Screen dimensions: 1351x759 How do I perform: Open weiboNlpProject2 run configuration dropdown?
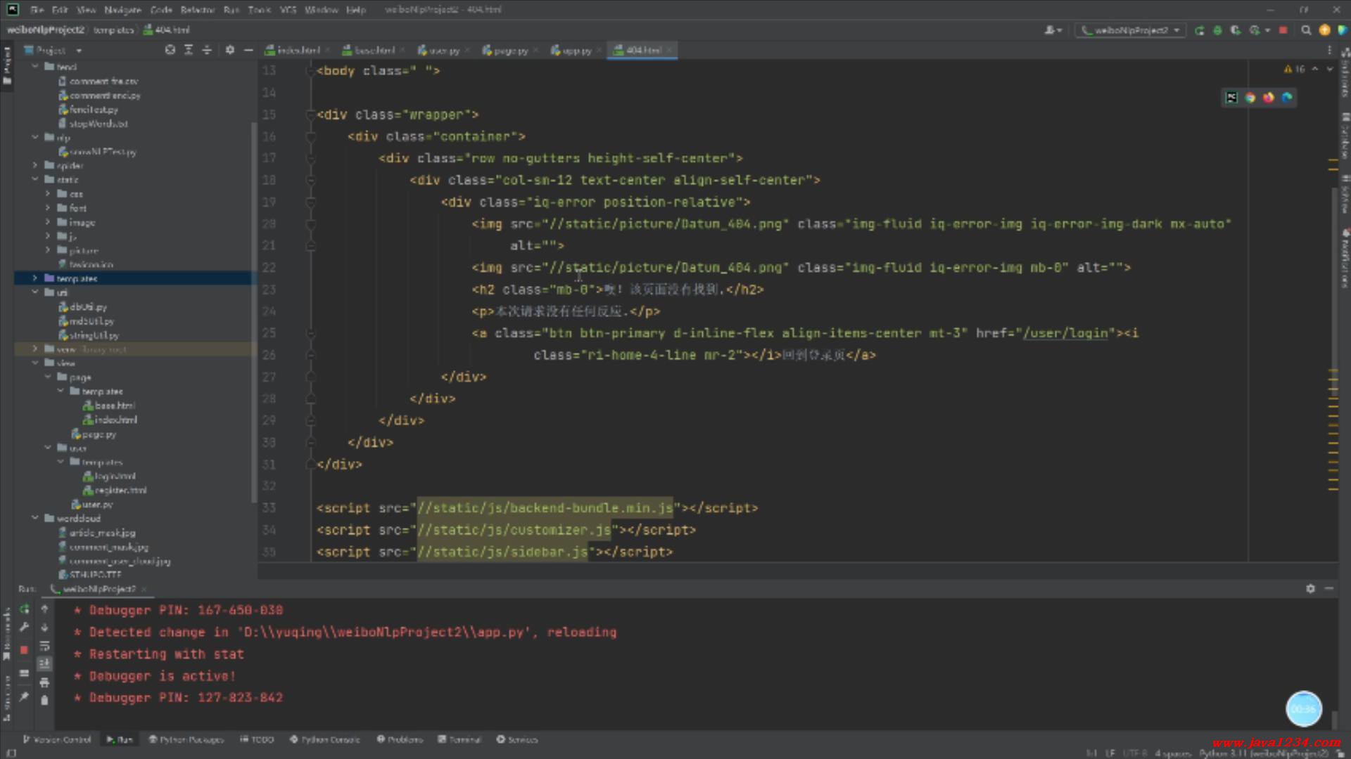click(x=1130, y=30)
